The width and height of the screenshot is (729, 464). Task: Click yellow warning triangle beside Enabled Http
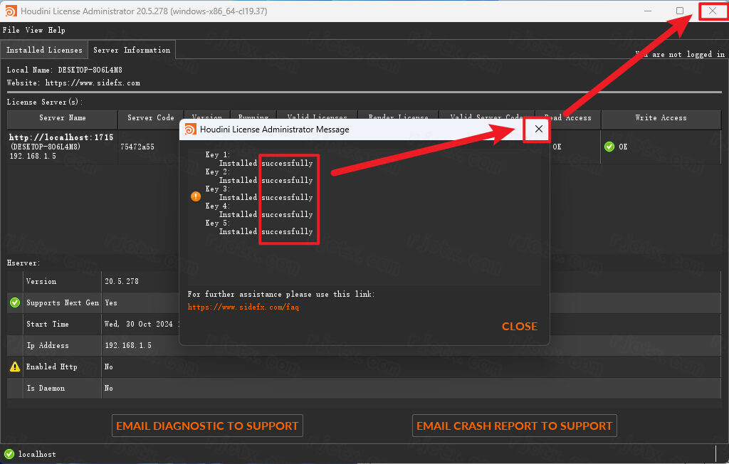coord(14,367)
